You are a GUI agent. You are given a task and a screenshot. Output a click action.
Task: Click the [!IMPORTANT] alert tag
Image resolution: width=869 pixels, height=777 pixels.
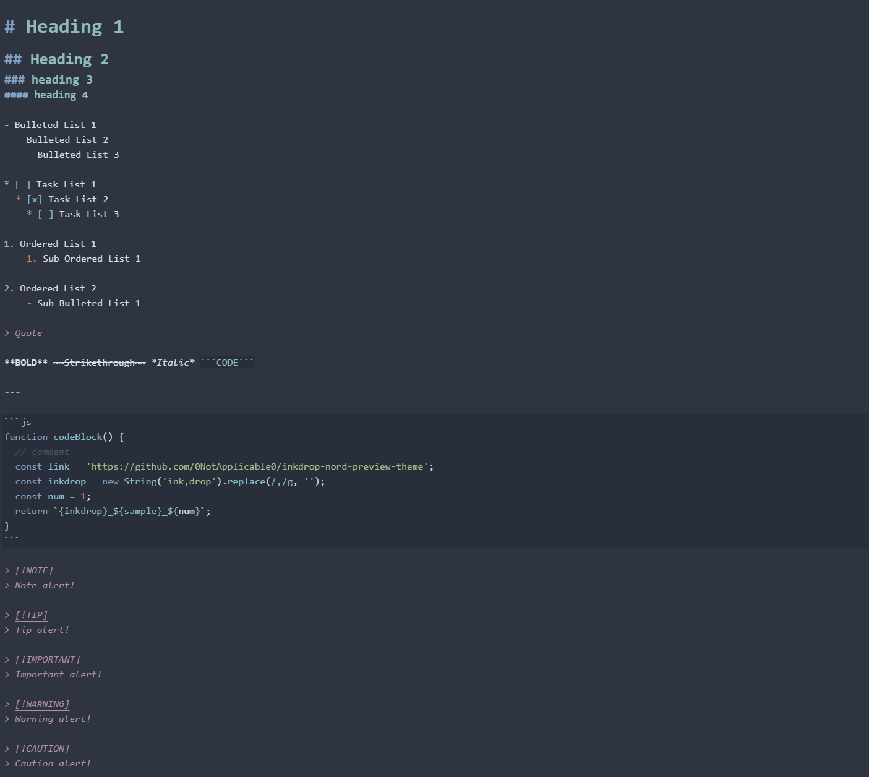(x=48, y=659)
